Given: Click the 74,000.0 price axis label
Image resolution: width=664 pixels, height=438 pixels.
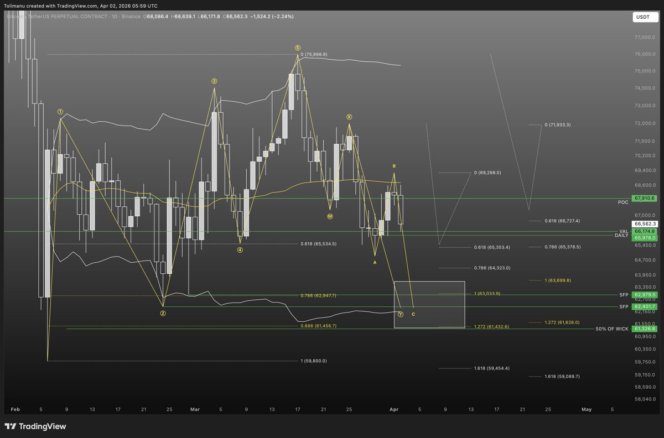Looking at the screenshot, I should [x=645, y=88].
